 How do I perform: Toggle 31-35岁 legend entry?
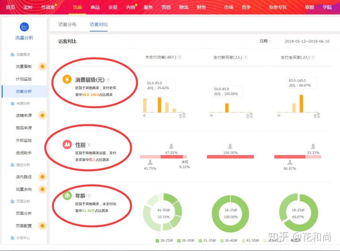tap(207, 241)
